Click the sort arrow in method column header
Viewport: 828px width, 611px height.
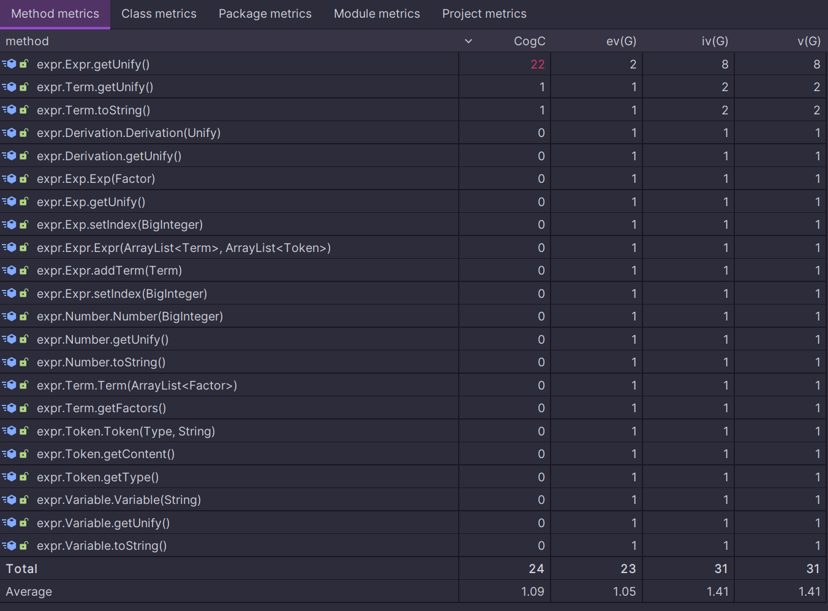point(469,41)
